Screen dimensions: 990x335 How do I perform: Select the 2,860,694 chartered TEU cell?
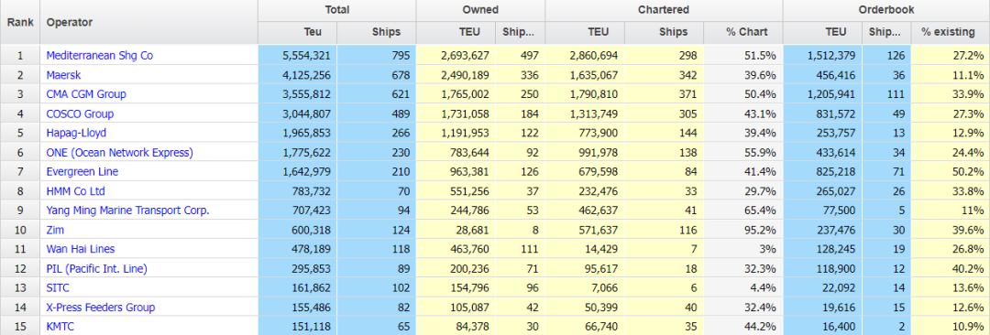(x=585, y=56)
